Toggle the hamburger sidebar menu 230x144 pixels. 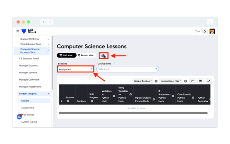(18, 31)
